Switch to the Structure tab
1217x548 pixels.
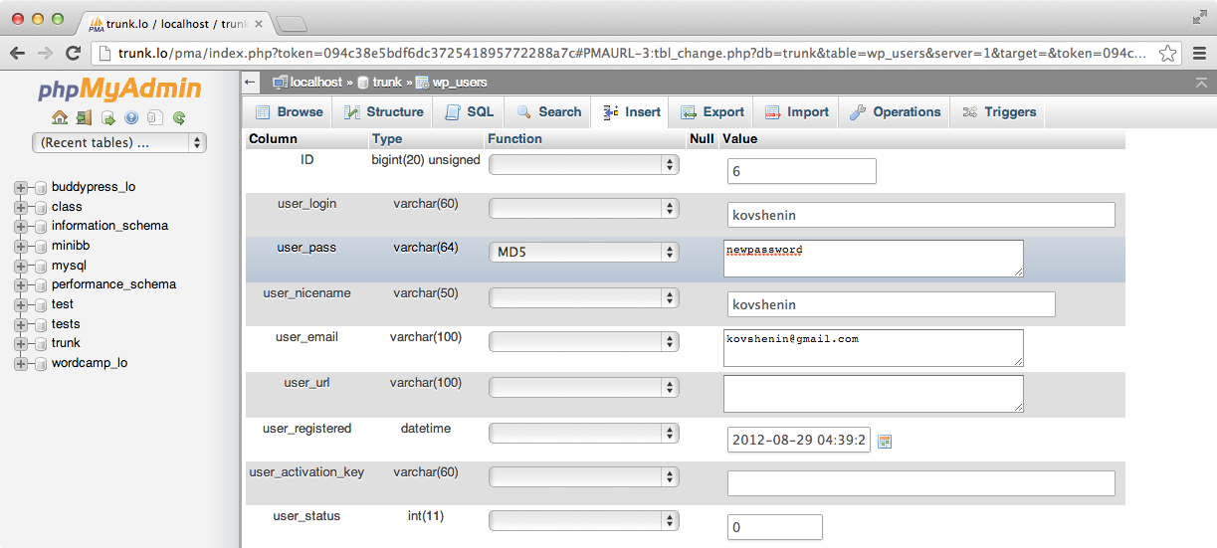coord(384,112)
